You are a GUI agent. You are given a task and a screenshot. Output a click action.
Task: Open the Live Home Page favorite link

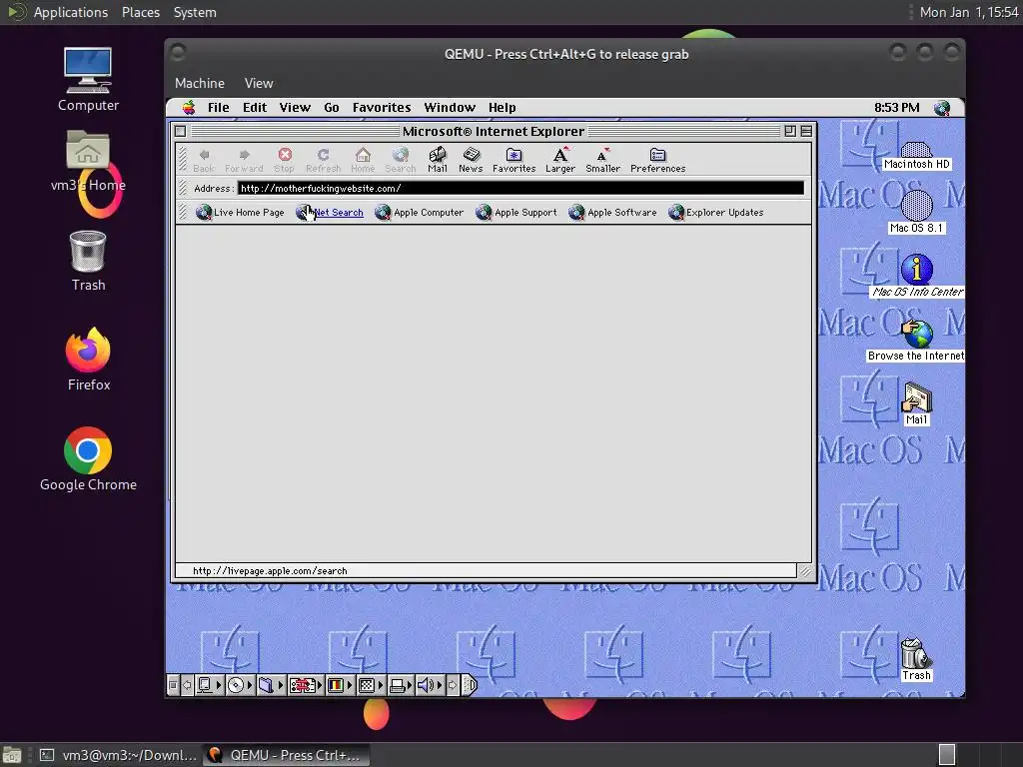point(240,213)
